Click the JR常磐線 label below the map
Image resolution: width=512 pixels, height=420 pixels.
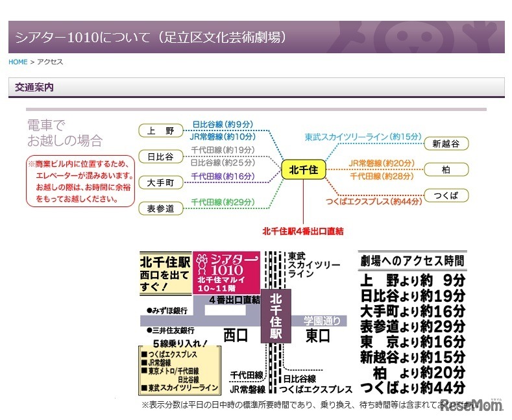[x=248, y=389]
